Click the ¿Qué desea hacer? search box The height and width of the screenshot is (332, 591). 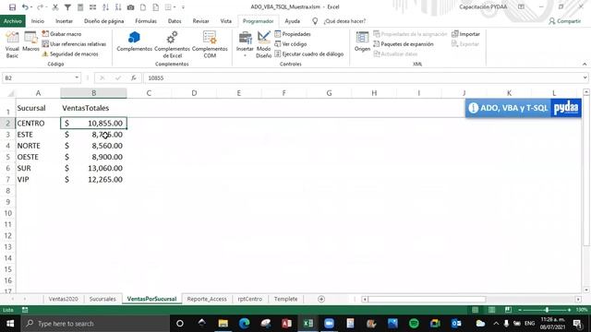(x=344, y=21)
